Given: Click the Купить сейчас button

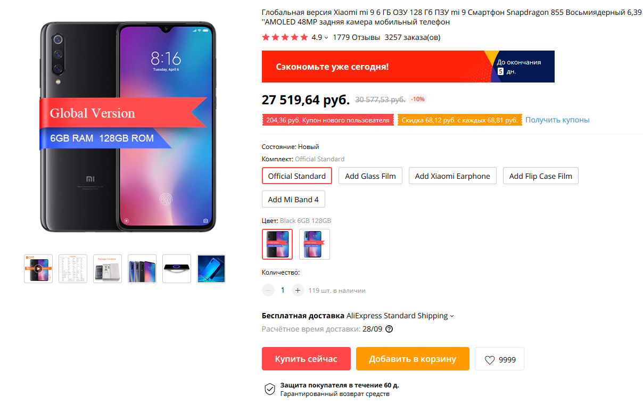Looking at the screenshot, I should point(306,359).
